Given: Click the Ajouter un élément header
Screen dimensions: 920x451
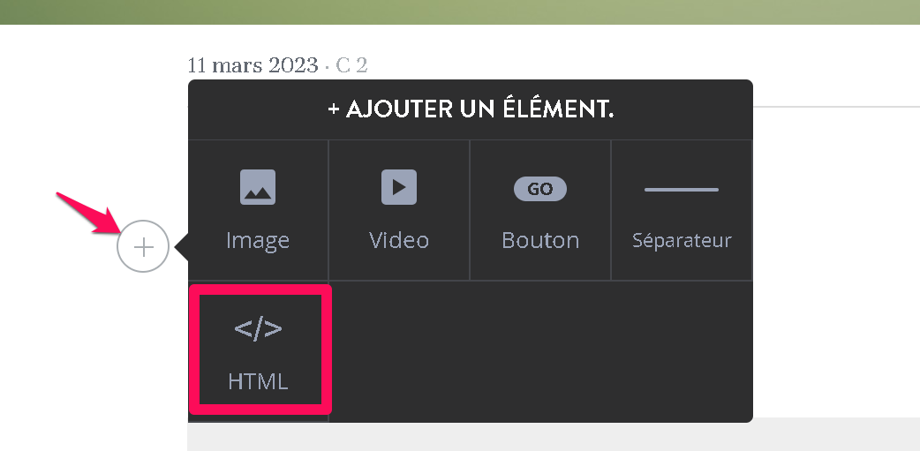Looking at the screenshot, I should point(471,109).
